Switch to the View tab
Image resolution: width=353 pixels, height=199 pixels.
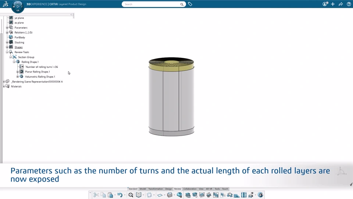click(x=201, y=189)
